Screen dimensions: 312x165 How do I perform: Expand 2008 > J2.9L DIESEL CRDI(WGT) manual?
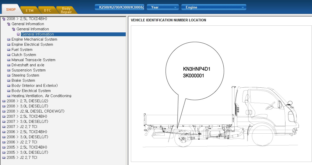pos(36,111)
